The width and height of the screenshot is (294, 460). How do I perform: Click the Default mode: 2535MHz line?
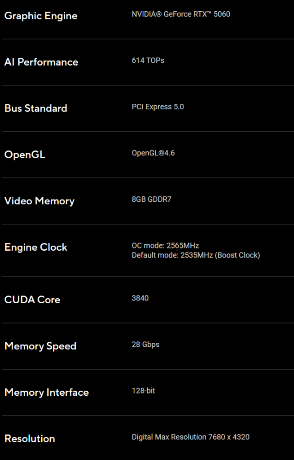196,255
